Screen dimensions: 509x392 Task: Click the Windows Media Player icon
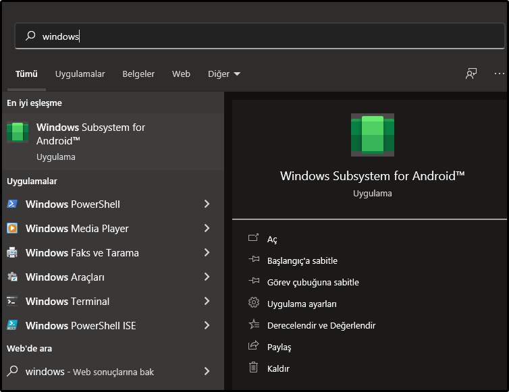12,229
